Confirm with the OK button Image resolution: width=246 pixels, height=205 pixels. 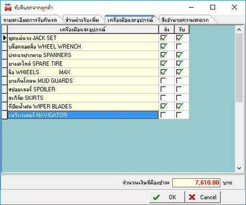click(167, 197)
